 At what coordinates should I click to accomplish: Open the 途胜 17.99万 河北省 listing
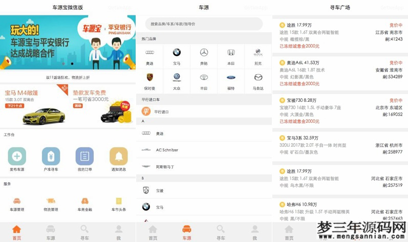coord(340,179)
